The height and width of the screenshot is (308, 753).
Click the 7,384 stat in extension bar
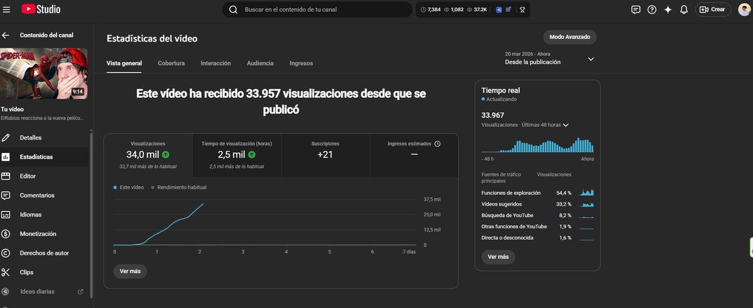[430, 9]
